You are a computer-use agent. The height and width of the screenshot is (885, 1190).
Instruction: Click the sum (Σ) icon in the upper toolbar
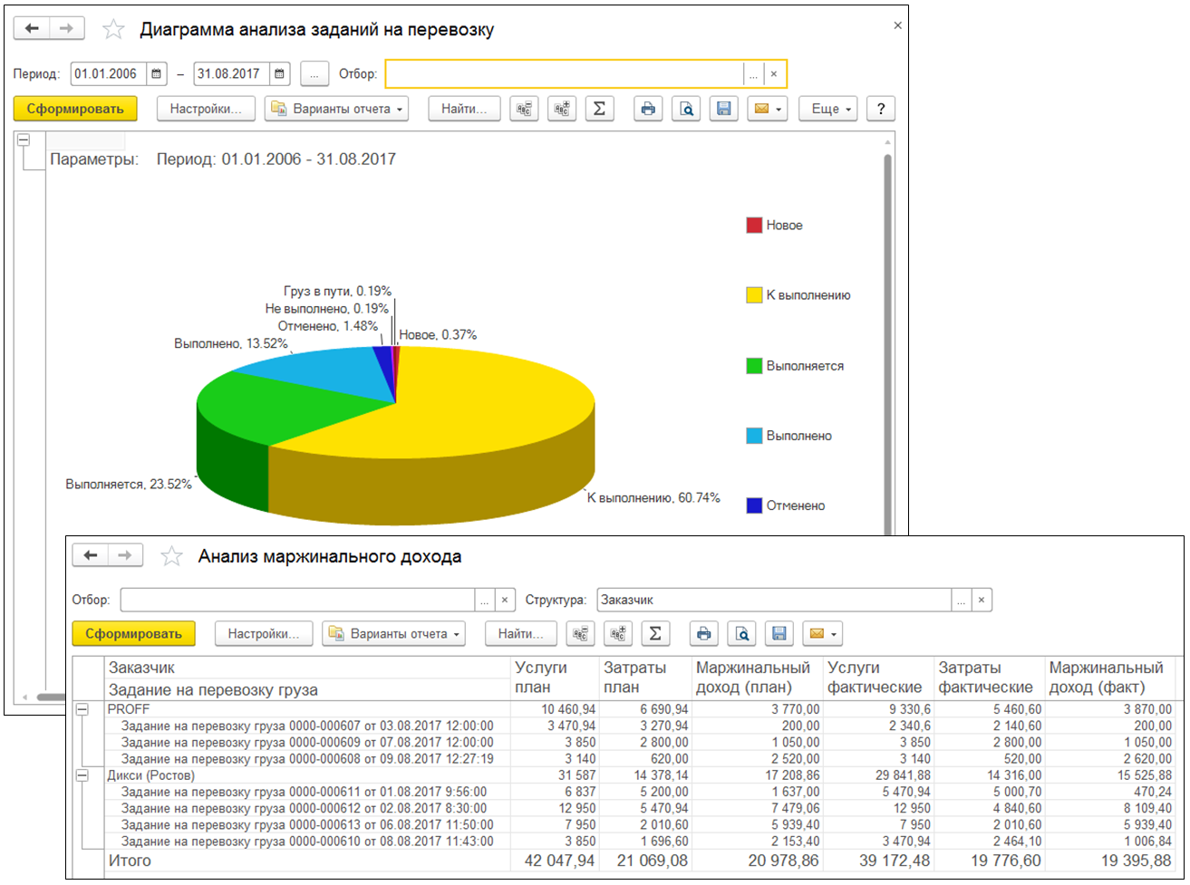[599, 109]
